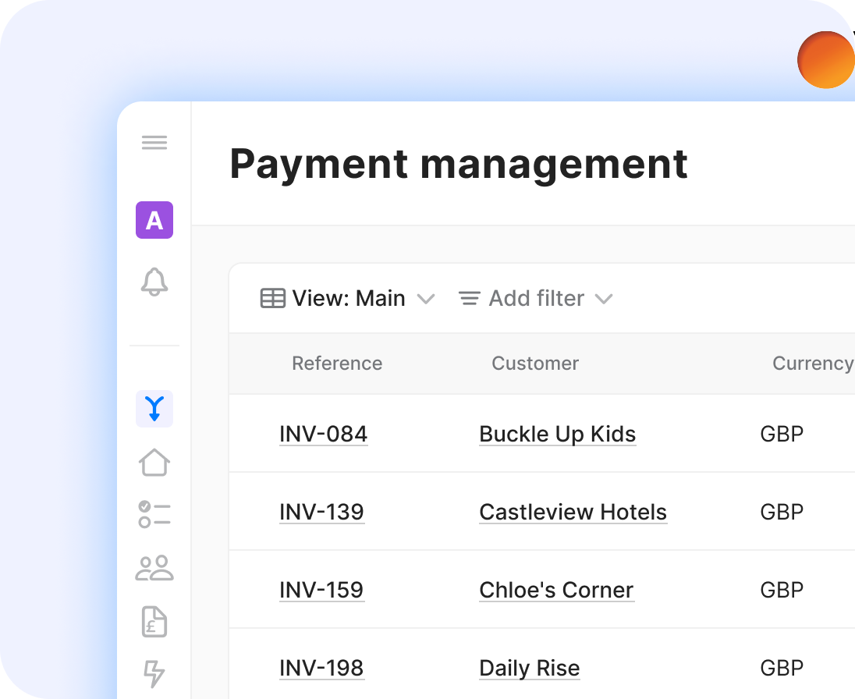Open the customers people icon
The height and width of the screenshot is (699, 855).
(154, 568)
